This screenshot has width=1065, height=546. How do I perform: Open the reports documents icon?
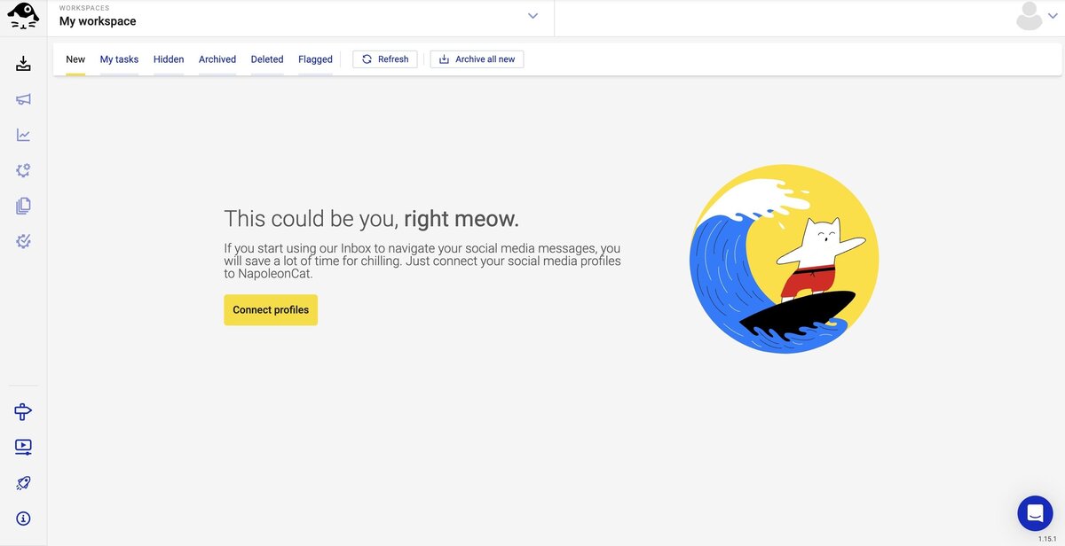pos(23,206)
